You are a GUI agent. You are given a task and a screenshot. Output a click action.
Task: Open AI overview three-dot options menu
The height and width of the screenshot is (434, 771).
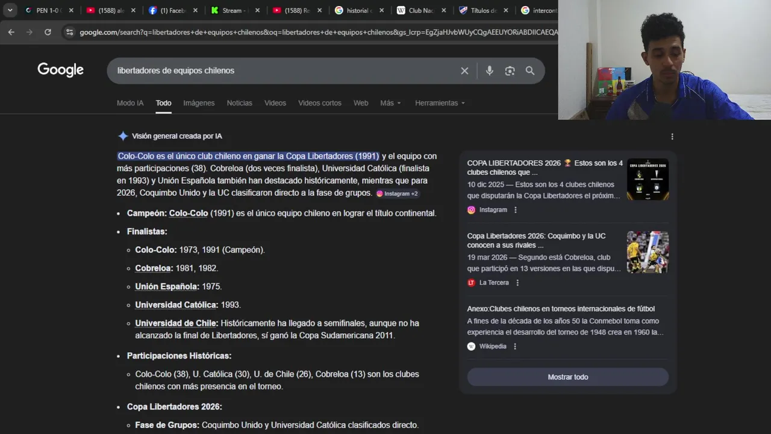[672, 137]
